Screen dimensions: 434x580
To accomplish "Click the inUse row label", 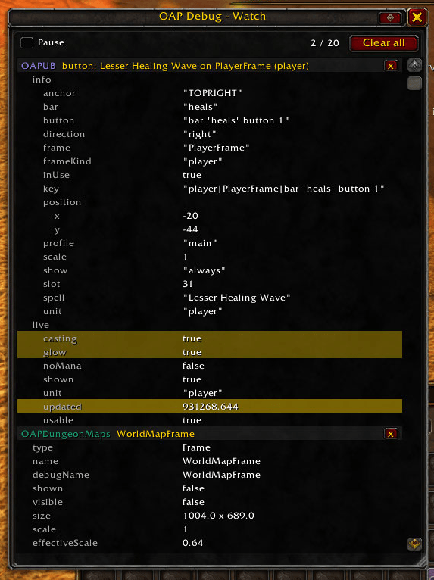I will (56, 175).
